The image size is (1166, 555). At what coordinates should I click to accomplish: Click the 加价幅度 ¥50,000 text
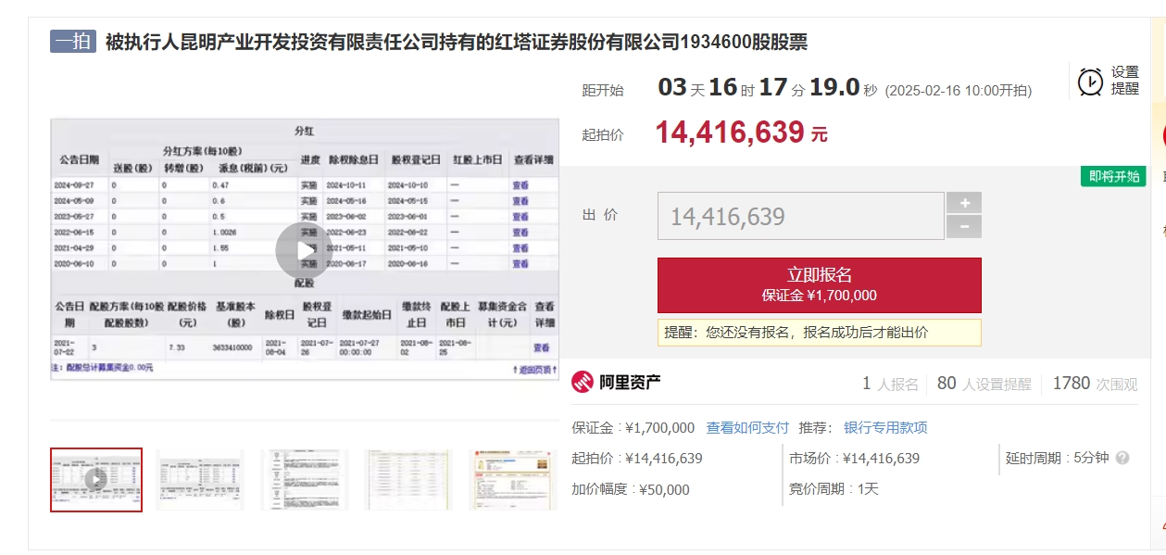coord(631,489)
